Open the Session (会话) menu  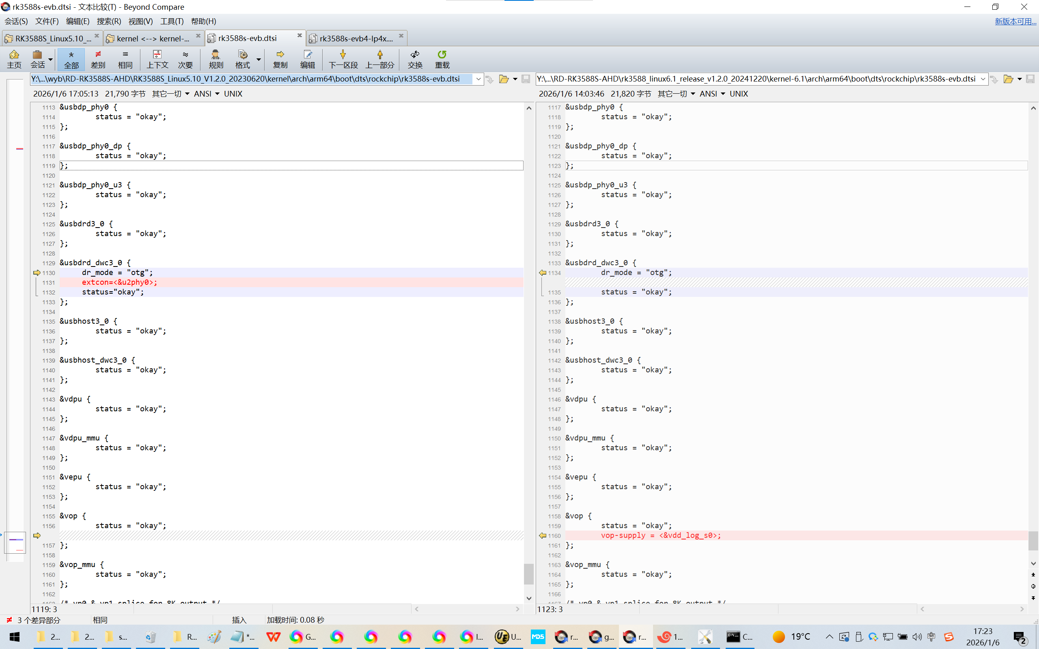pos(16,21)
